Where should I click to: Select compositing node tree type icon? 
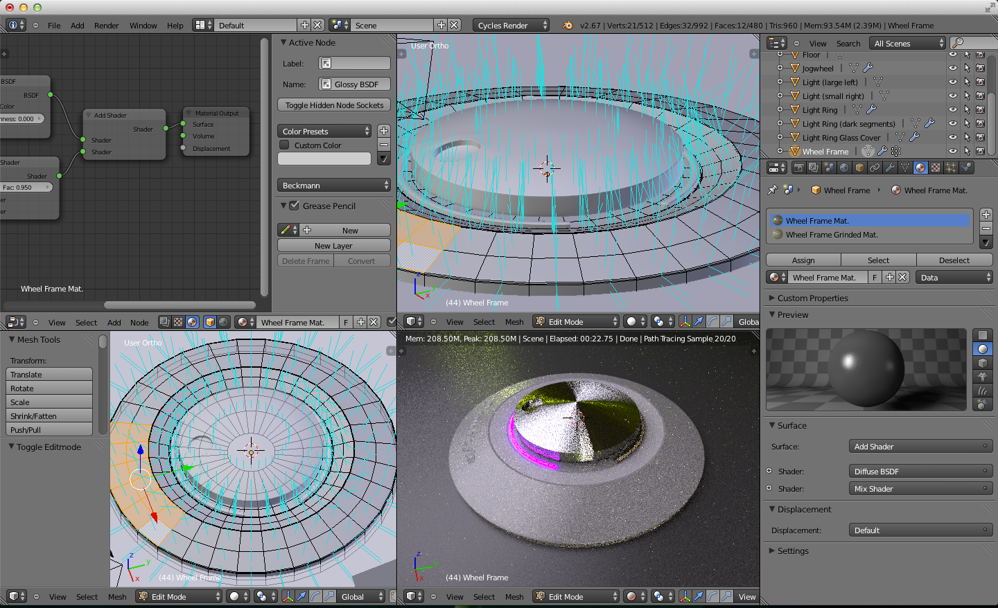click(164, 322)
